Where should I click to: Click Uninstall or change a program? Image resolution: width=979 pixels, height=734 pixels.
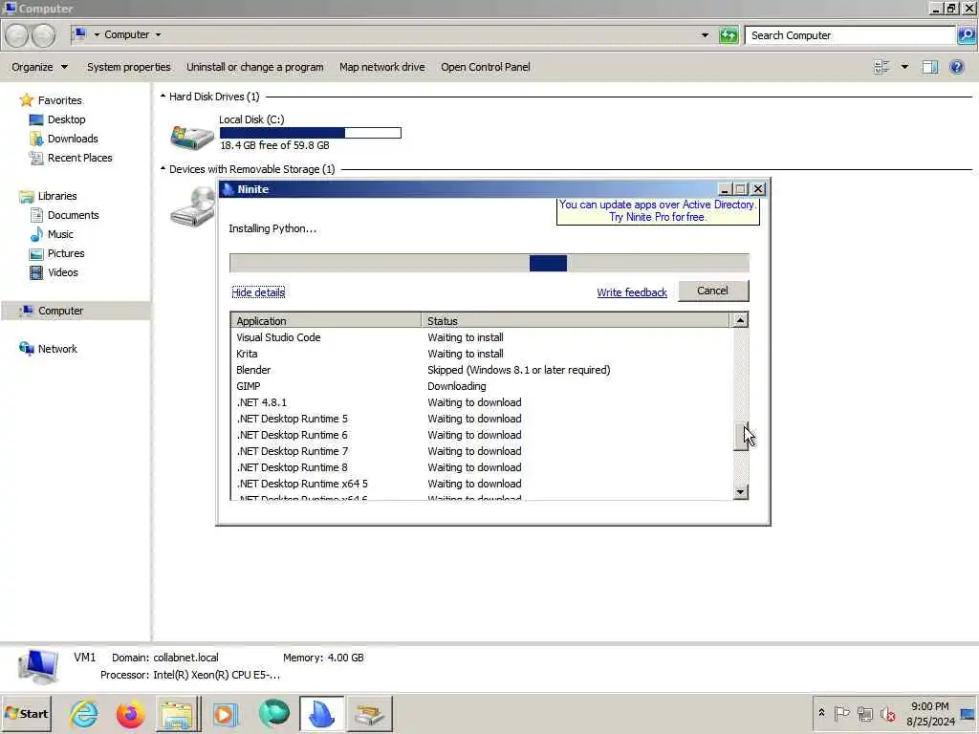(254, 67)
